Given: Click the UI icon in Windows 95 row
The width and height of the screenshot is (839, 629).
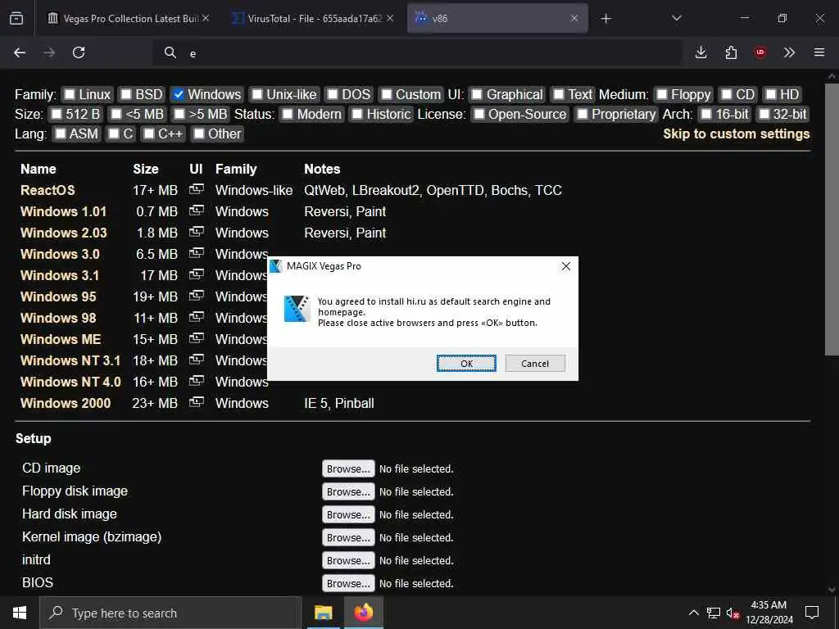Looking at the screenshot, I should click(197, 296).
